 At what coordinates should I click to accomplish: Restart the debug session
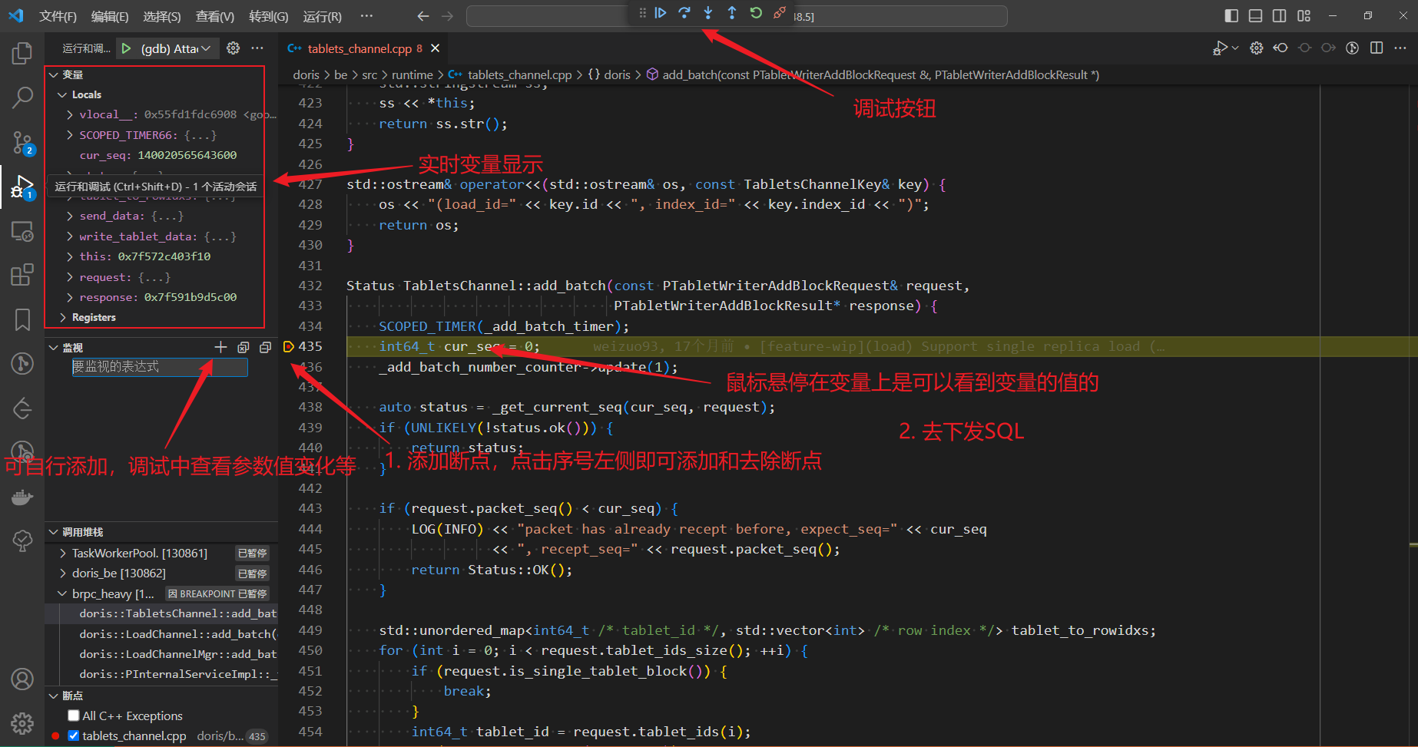coord(756,13)
